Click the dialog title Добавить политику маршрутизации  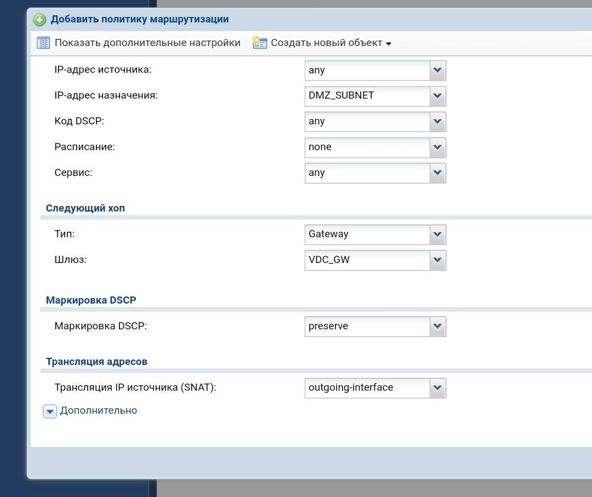click(140, 19)
